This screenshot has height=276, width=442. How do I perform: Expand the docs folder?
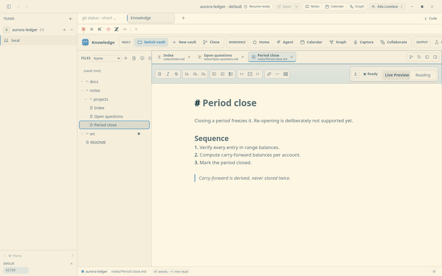pos(82,82)
